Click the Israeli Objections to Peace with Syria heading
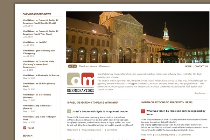 pos(93,103)
